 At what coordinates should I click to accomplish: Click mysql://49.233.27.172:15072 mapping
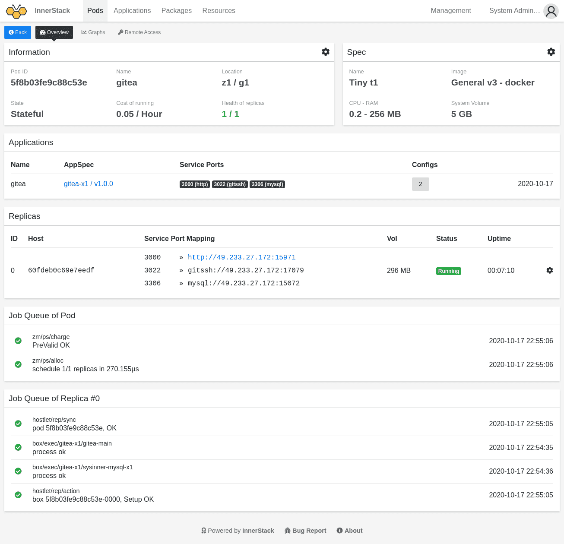pyautogui.click(x=244, y=283)
